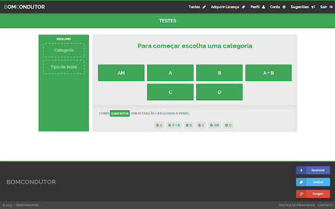This screenshot has width=335, height=209.
Task: Click the checked AM category badge
Action: 215,125
